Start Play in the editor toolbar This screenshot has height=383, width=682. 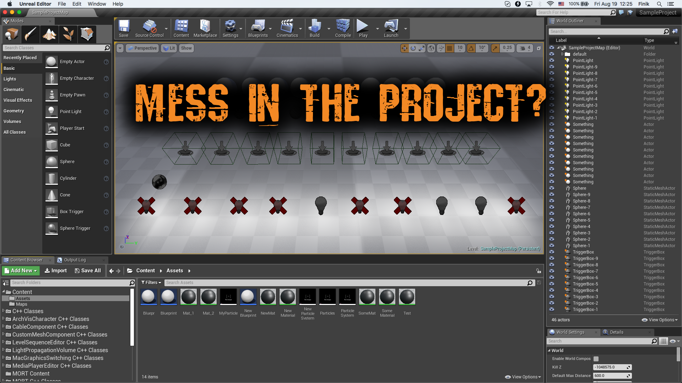pyautogui.click(x=363, y=28)
